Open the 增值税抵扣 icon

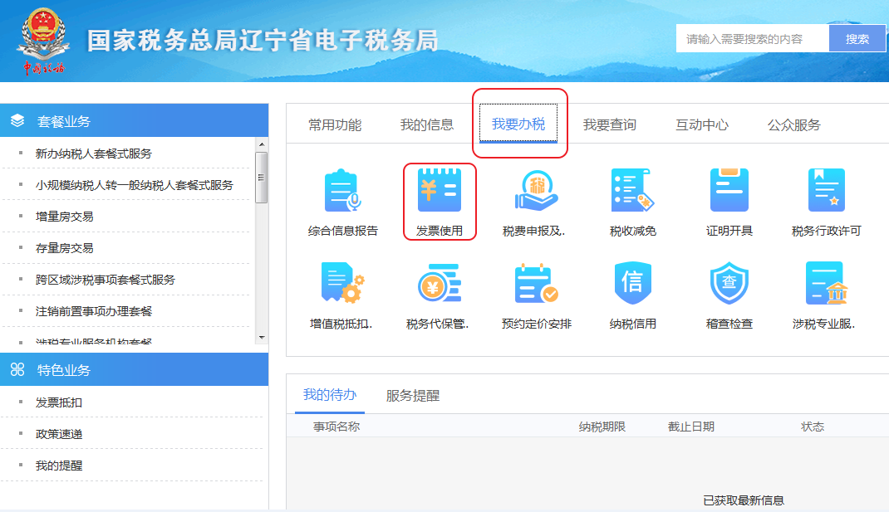(343, 283)
